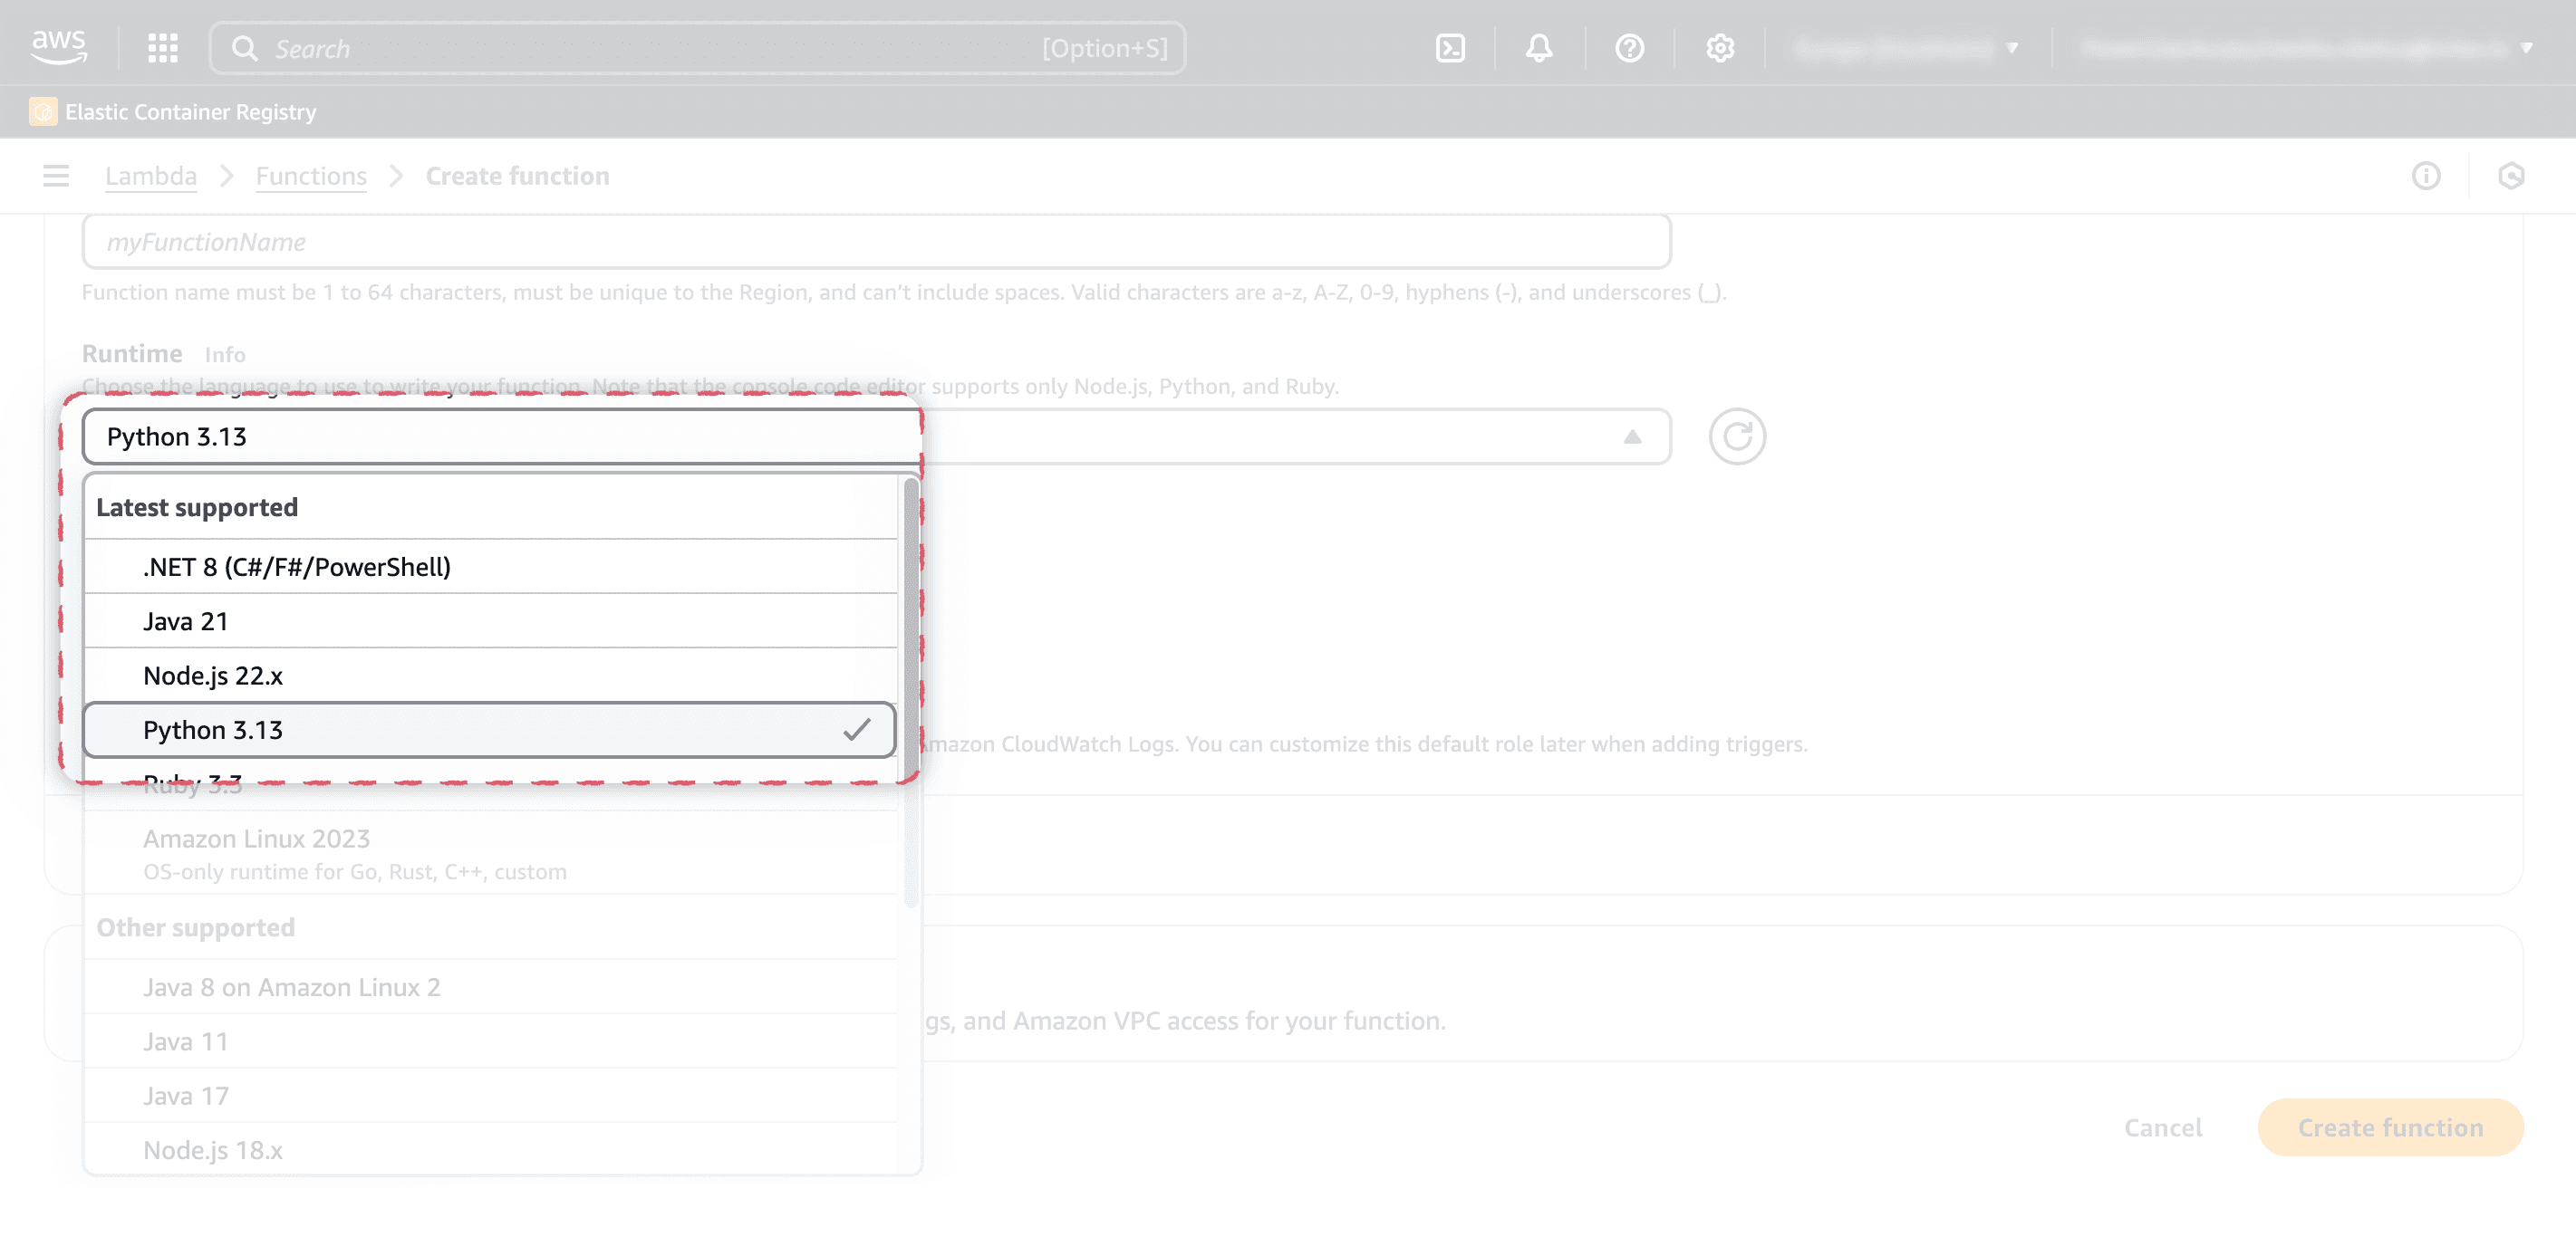Click the Python 3.13 checkmark icon
This screenshot has height=1256, width=2576.
click(856, 731)
